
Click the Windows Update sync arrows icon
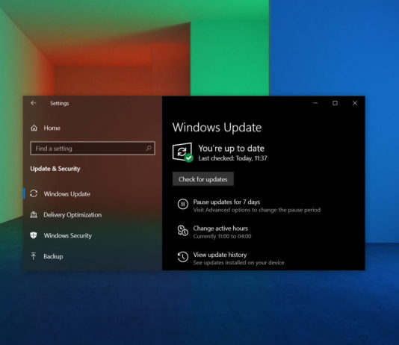click(x=34, y=193)
